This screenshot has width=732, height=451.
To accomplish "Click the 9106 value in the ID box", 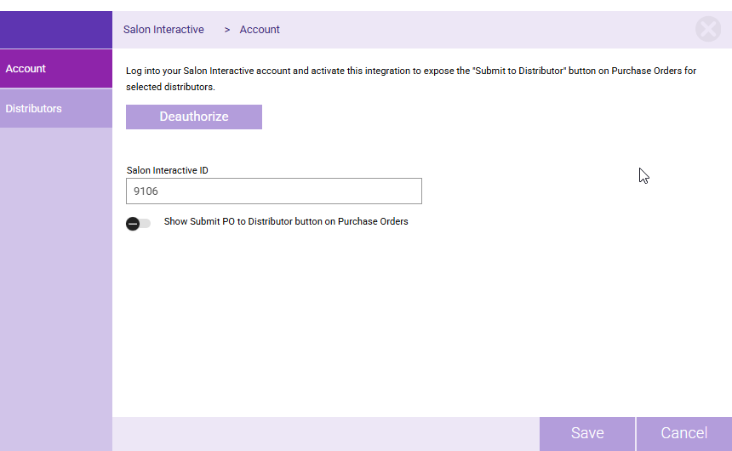I will click(146, 191).
